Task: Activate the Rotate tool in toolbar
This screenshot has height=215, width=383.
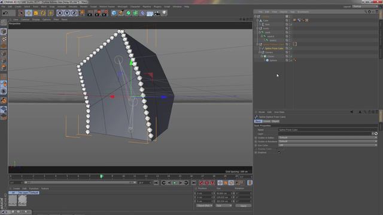Action: pyautogui.click(x=43, y=13)
